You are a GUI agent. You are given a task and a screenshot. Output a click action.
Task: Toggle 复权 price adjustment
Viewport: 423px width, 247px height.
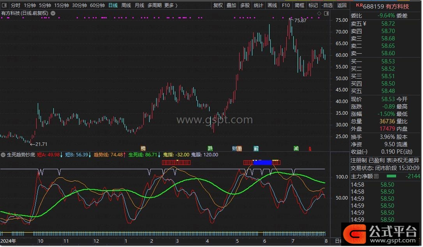(x=218, y=5)
